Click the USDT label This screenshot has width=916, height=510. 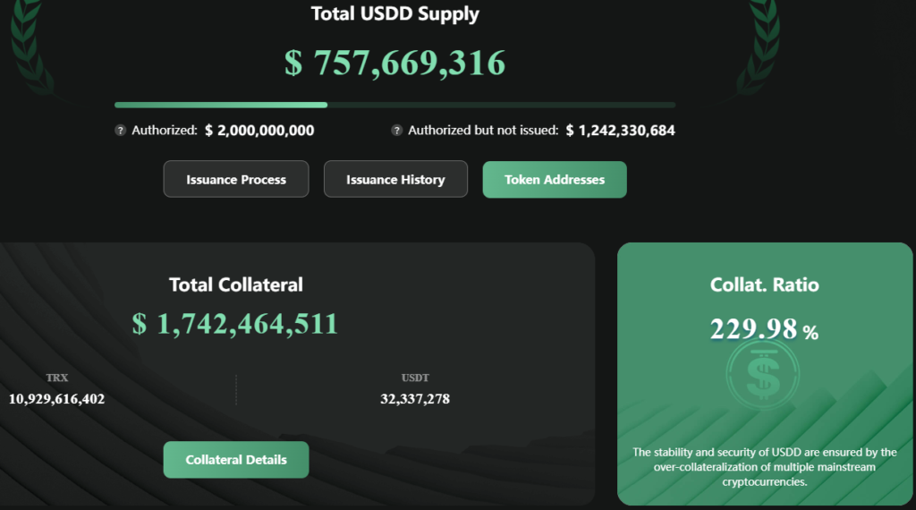(x=415, y=378)
